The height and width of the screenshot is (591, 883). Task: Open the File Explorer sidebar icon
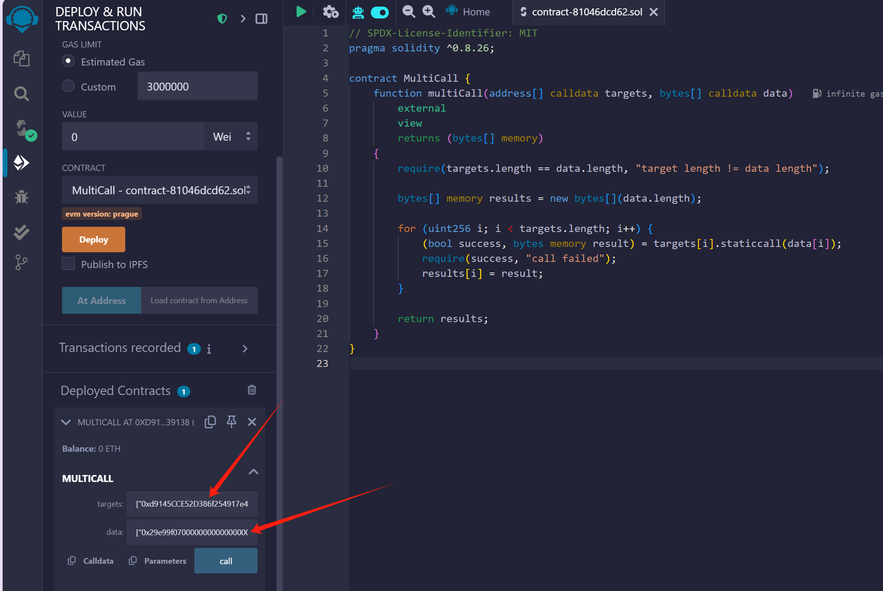tap(22, 58)
